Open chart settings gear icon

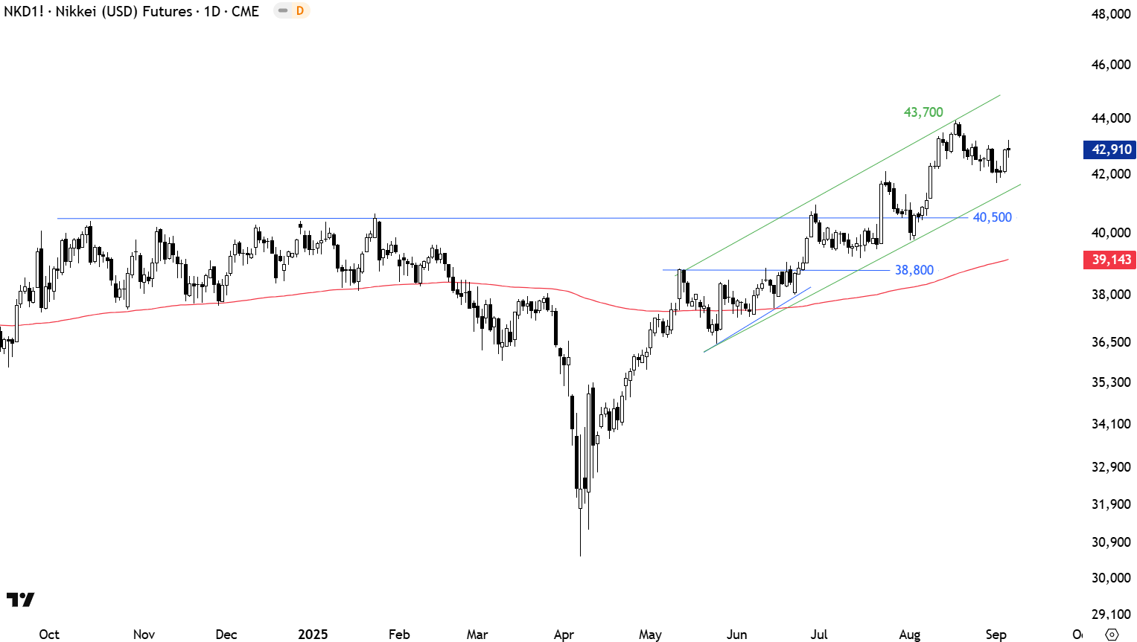tap(1112, 635)
